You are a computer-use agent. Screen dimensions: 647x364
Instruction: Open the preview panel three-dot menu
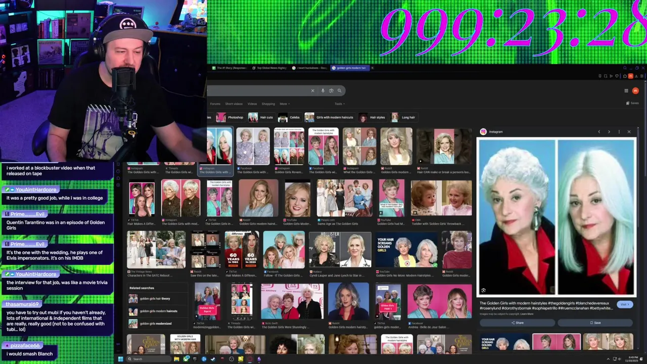click(x=619, y=132)
